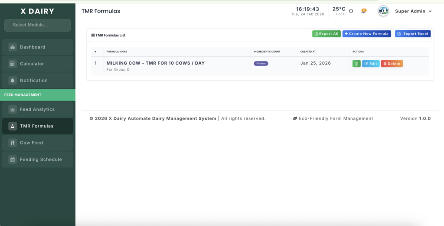The image size is (444, 226).
Task: Click the Cow Feed utensils icon
Action: [x=12, y=143]
